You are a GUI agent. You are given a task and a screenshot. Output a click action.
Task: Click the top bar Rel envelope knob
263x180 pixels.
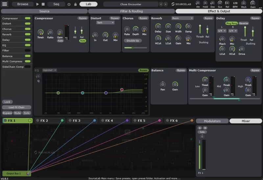(x=227, y=3)
